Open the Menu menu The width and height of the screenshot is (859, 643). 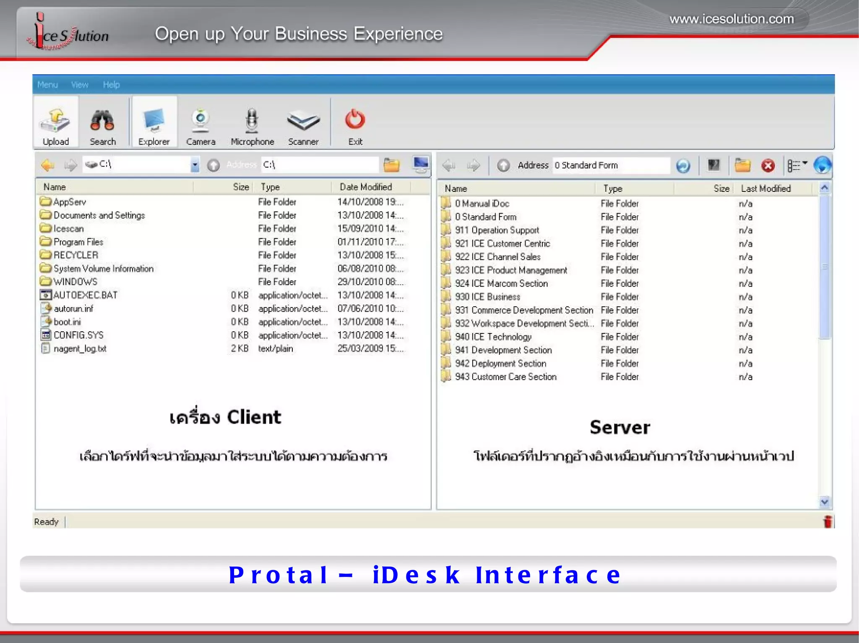tap(47, 85)
